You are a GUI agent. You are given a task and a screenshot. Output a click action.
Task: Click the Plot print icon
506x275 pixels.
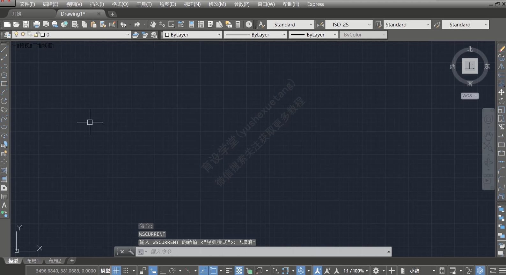pos(37,24)
